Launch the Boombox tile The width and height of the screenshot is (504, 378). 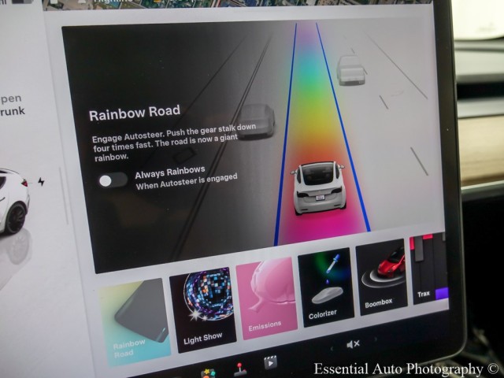(x=381, y=276)
